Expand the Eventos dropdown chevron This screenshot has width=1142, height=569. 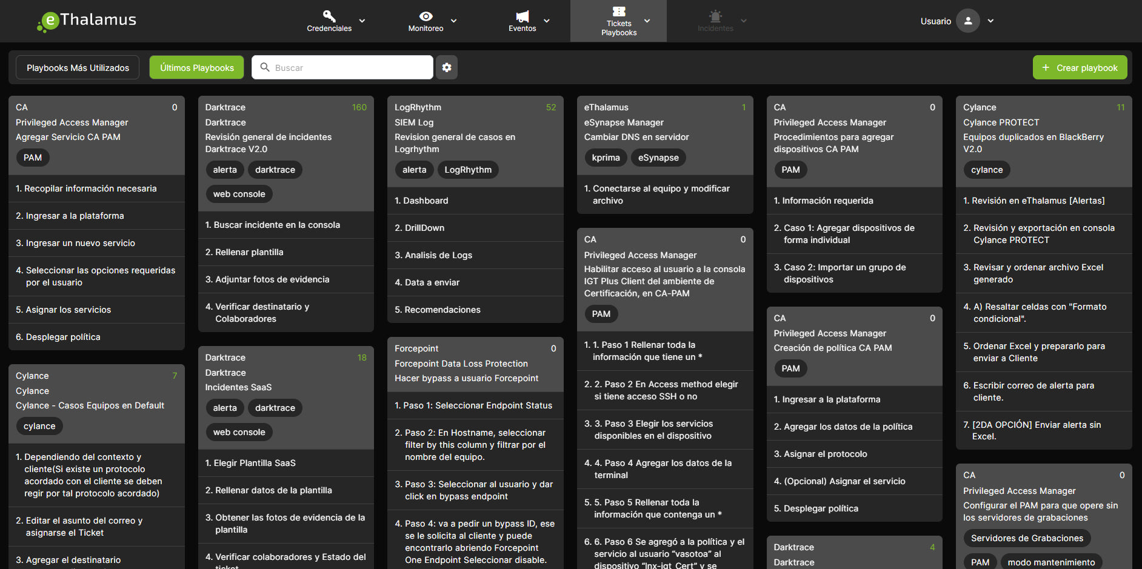click(547, 21)
